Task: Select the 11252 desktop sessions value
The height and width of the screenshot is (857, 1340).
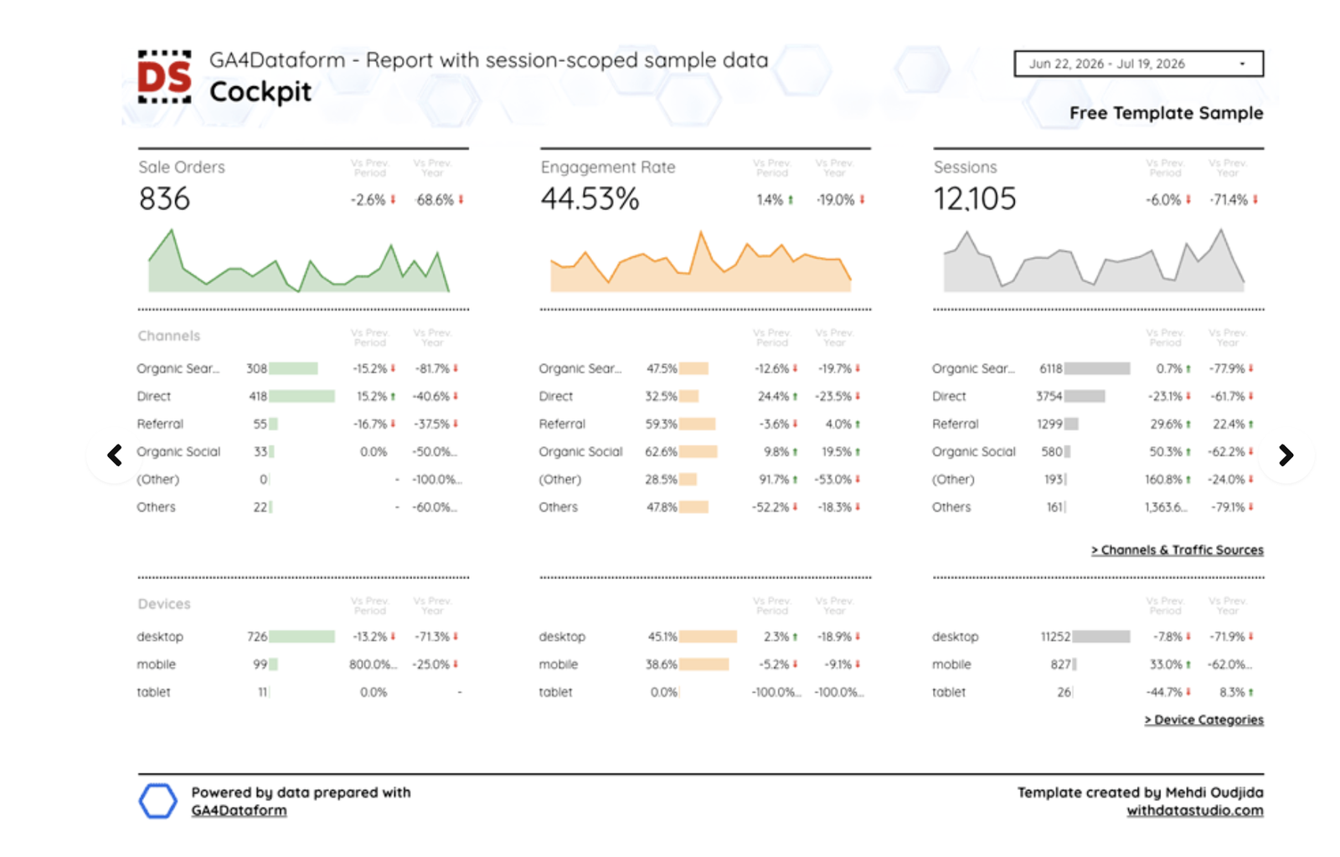Action: tap(1055, 637)
